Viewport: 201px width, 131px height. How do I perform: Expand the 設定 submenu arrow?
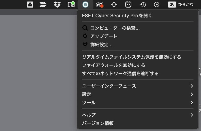(192, 94)
